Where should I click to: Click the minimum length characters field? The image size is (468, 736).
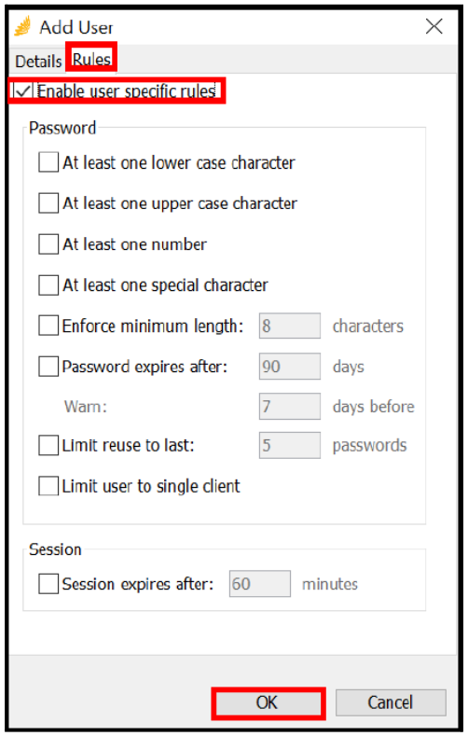tap(289, 326)
